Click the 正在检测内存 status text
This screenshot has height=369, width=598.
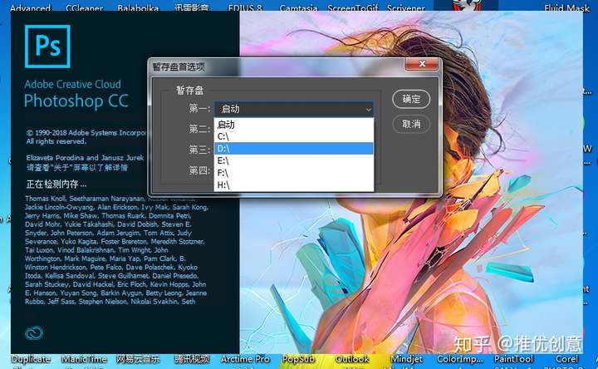point(56,184)
